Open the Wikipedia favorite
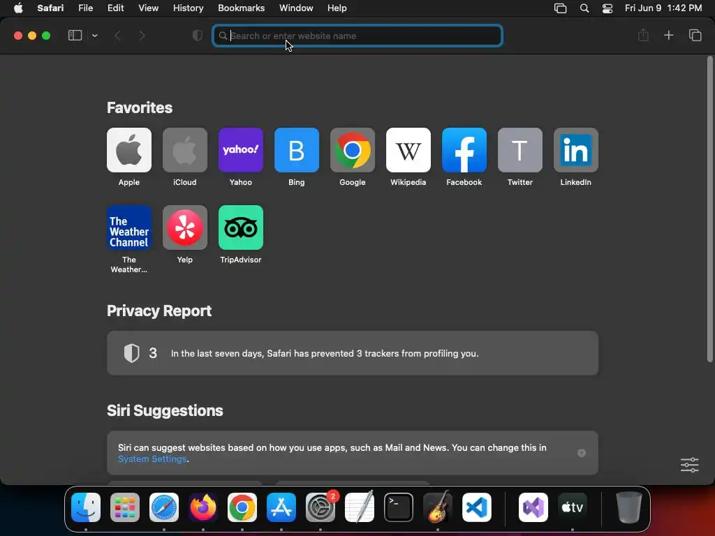Screen dimensions: 715x536 click(x=408, y=150)
